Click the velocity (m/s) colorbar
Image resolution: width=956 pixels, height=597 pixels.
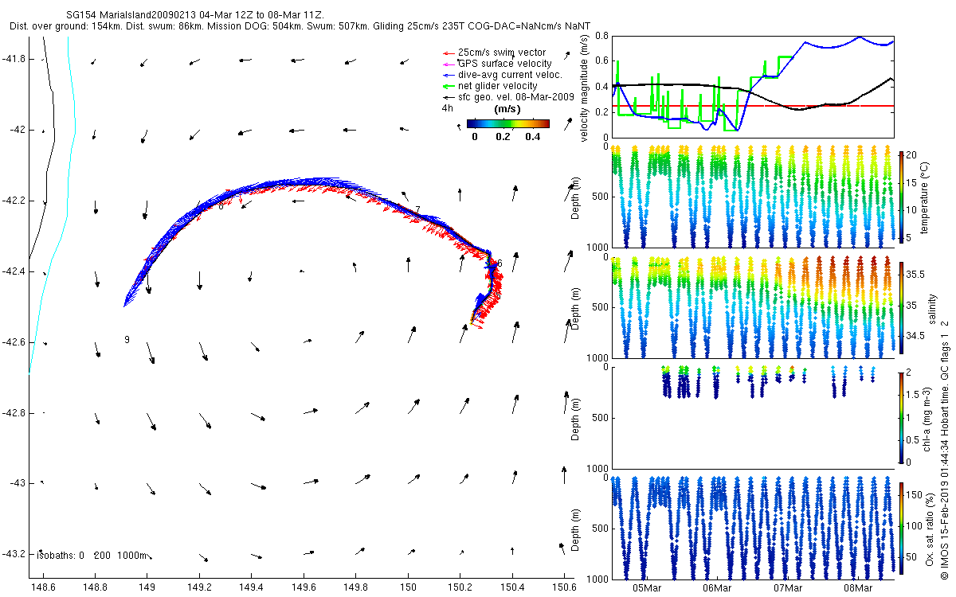click(508, 123)
